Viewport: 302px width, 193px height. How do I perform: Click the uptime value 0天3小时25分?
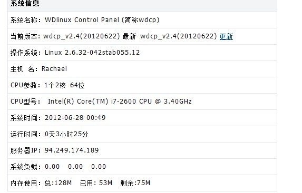(x=66, y=134)
